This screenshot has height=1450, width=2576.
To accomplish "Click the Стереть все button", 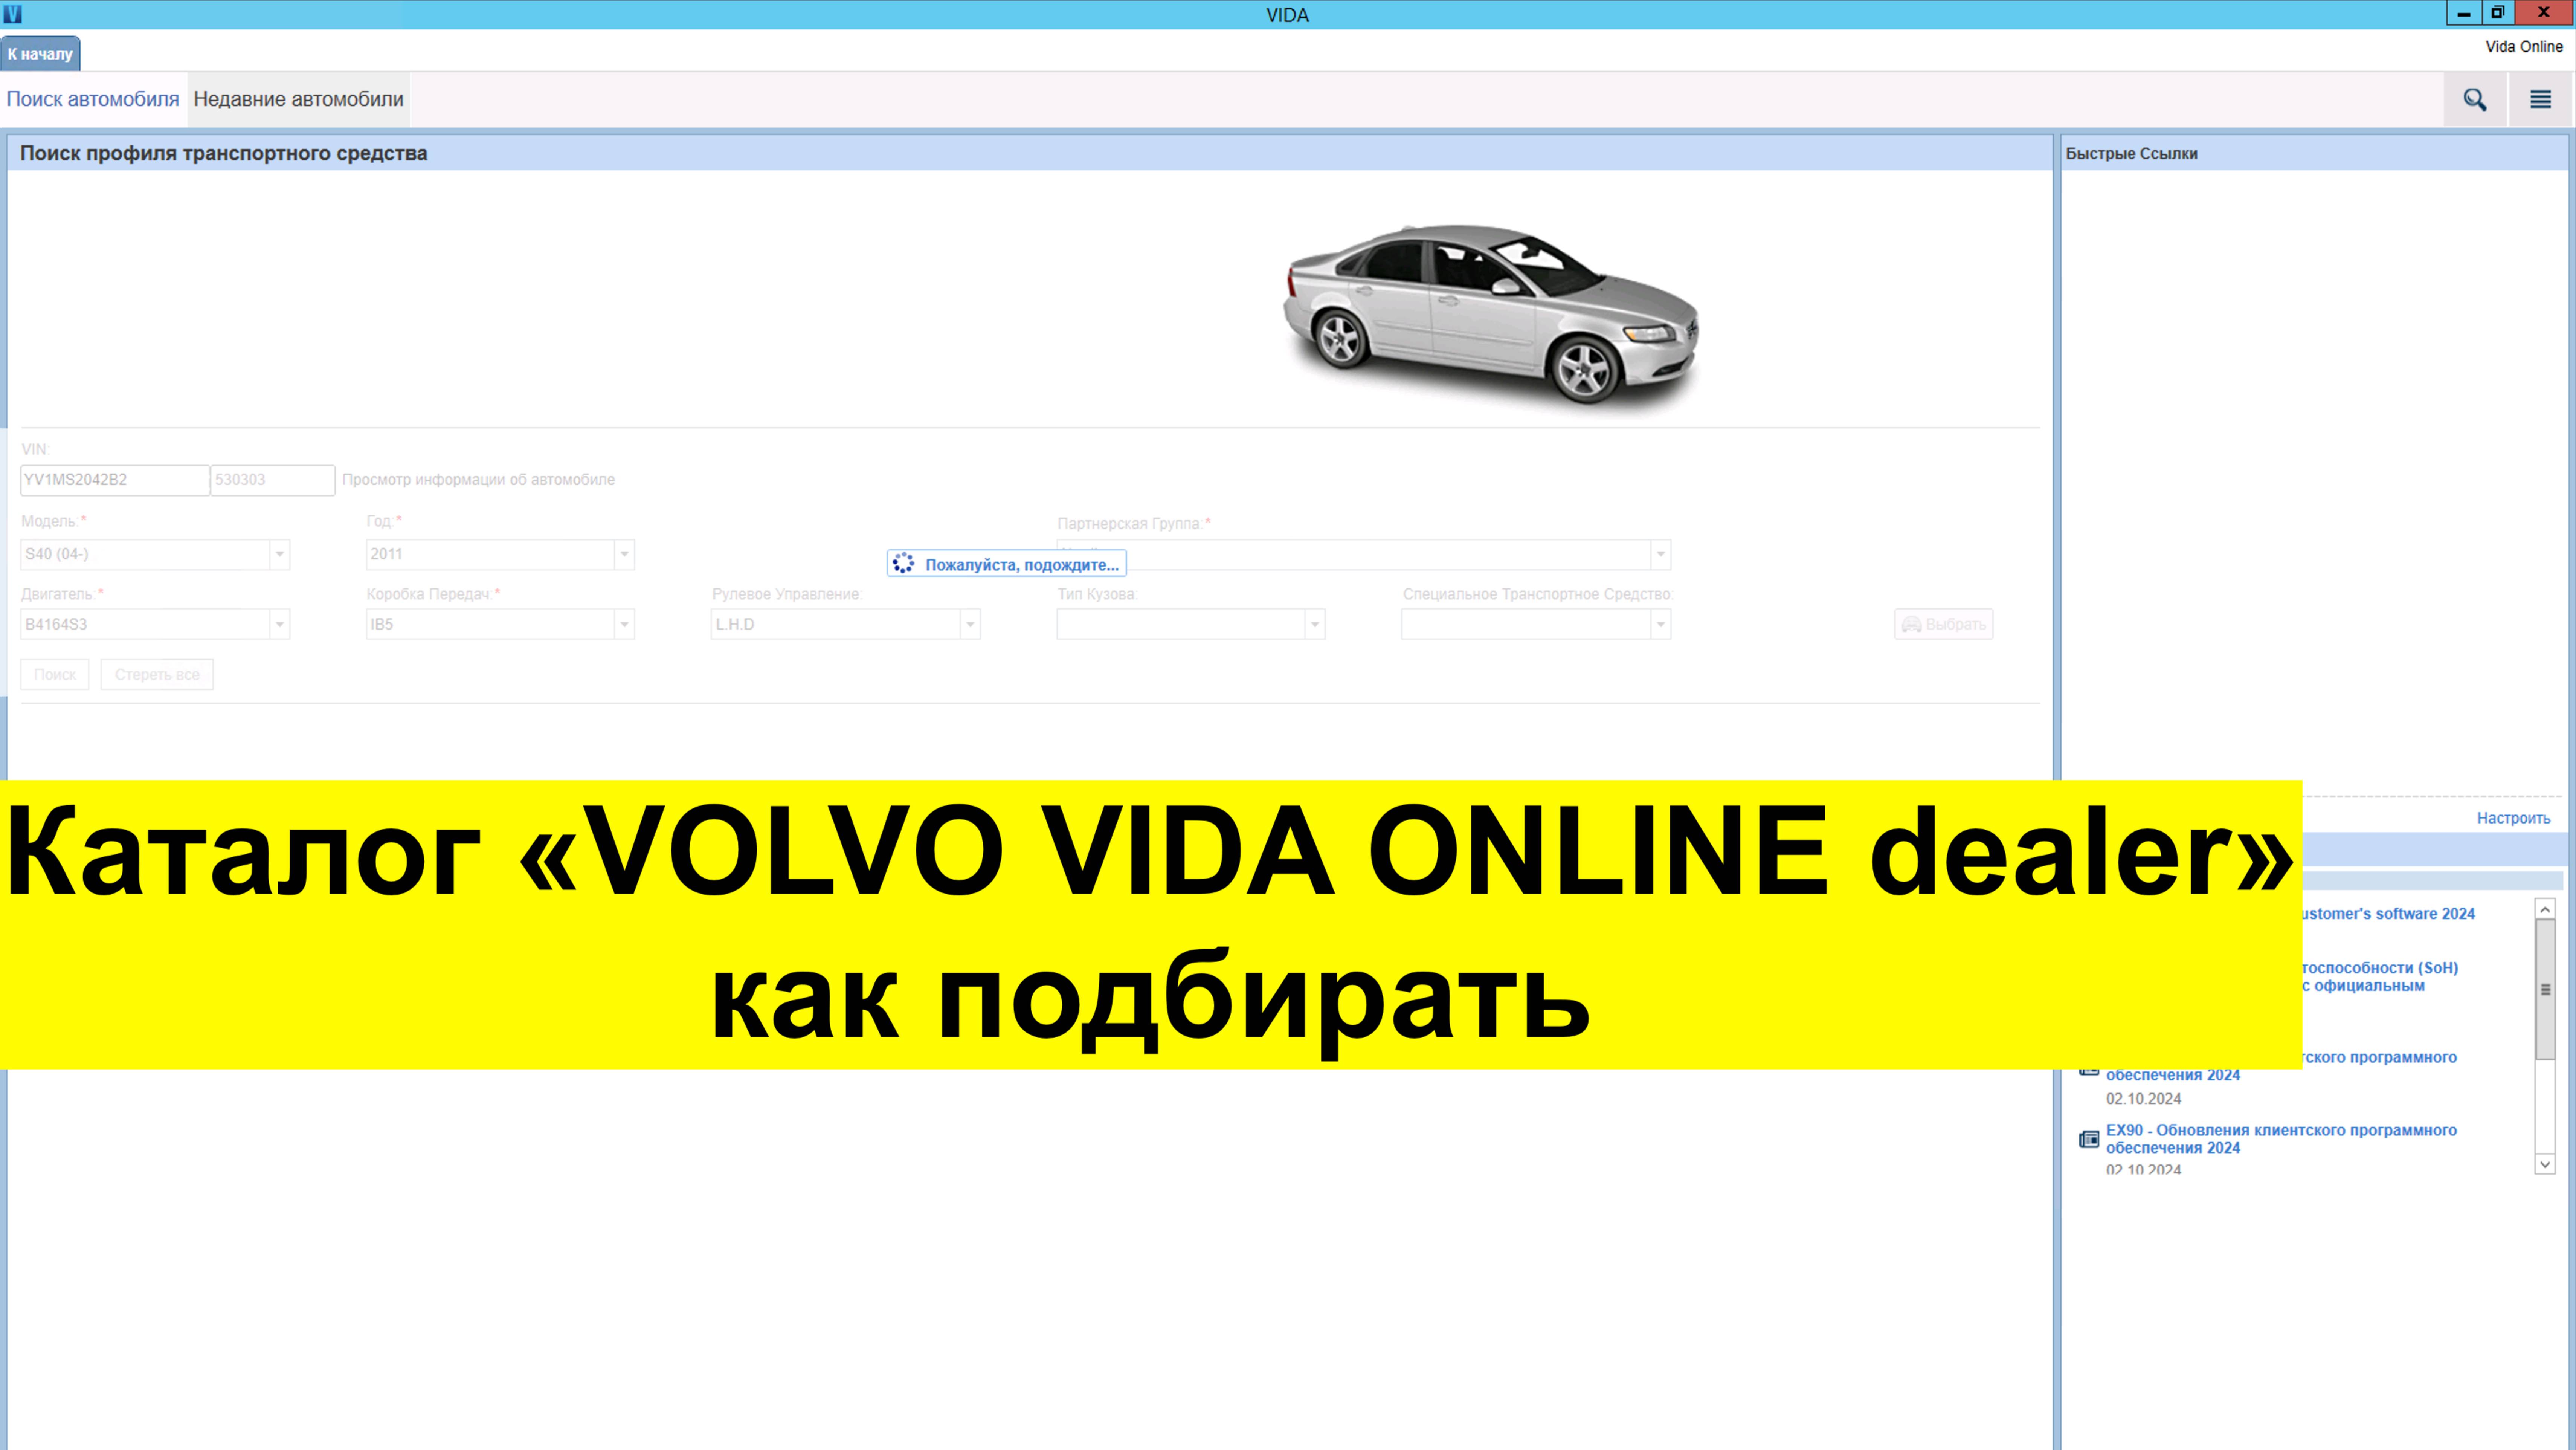I will [x=157, y=674].
